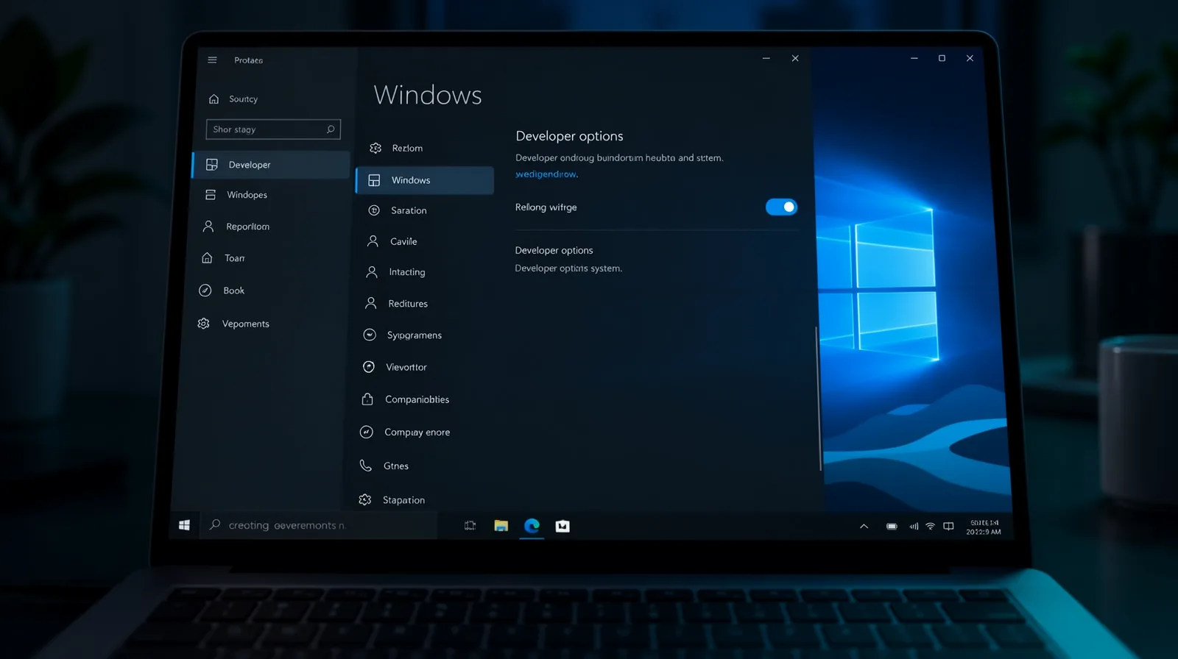Click inside the Shor stagy search field
The image size is (1178, 659).
(x=273, y=129)
